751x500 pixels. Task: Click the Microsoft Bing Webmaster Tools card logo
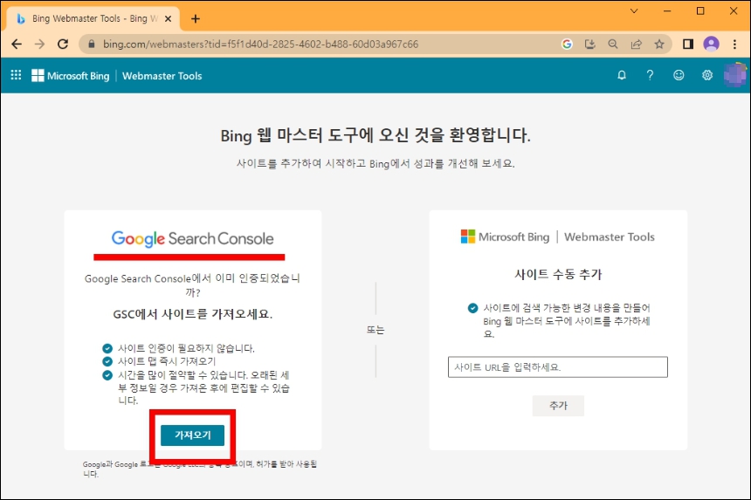click(x=557, y=236)
